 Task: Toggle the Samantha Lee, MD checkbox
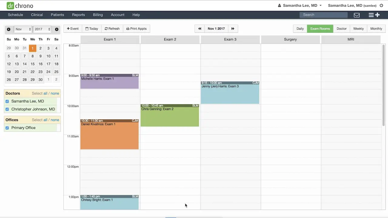tap(7, 101)
